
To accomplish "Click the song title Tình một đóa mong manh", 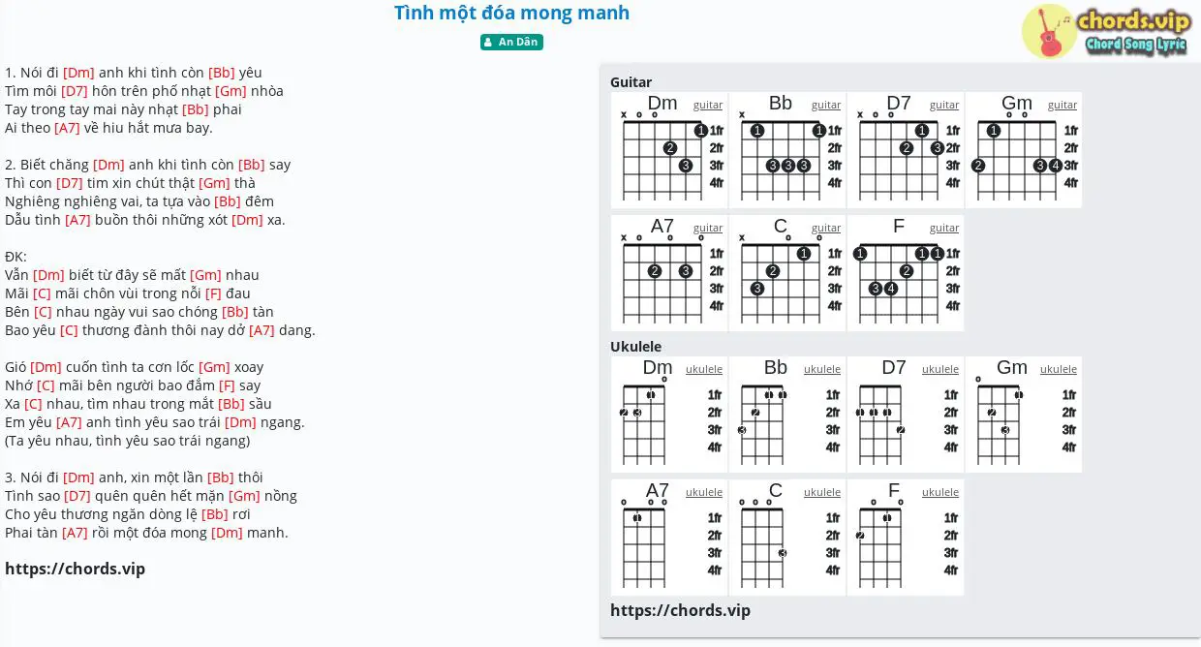I will tap(511, 13).
